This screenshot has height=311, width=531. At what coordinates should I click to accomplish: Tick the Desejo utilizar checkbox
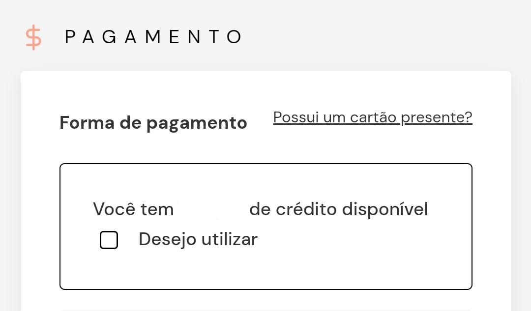tap(109, 240)
